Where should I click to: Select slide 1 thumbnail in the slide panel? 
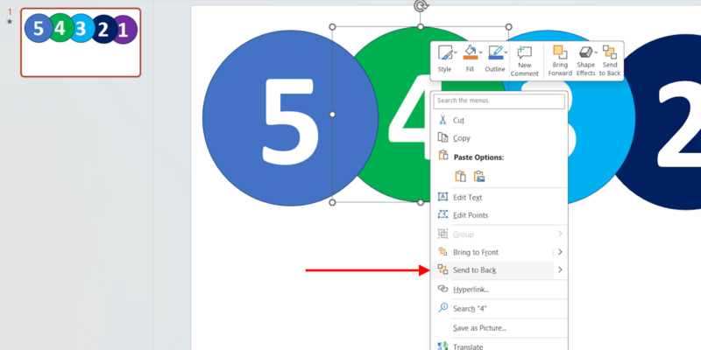pyautogui.click(x=81, y=44)
